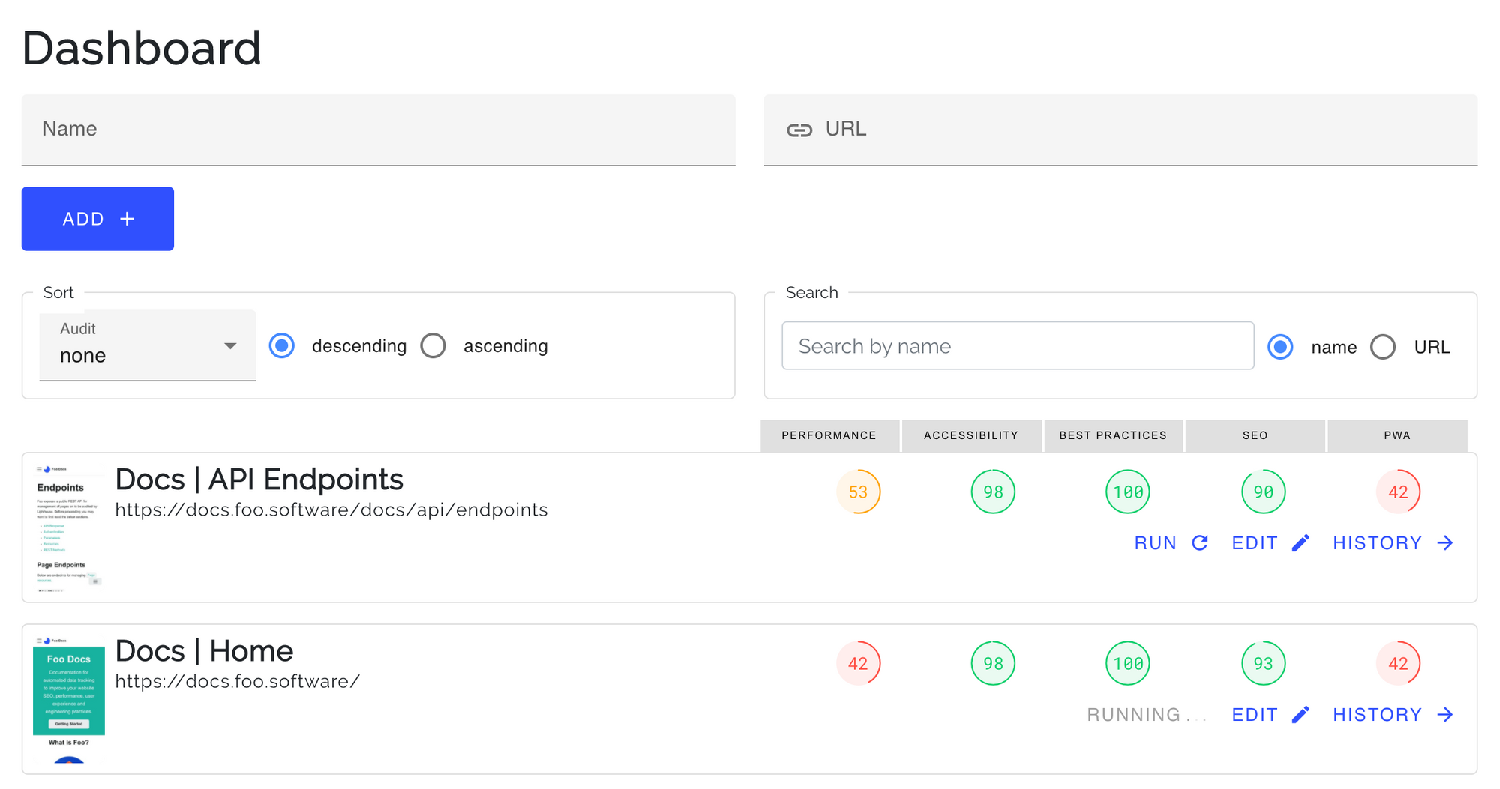Click the PERFORMANCE column header
Image resolution: width=1500 pixels, height=789 pixels.
tap(829, 435)
